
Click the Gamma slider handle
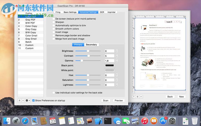tap(82, 61)
